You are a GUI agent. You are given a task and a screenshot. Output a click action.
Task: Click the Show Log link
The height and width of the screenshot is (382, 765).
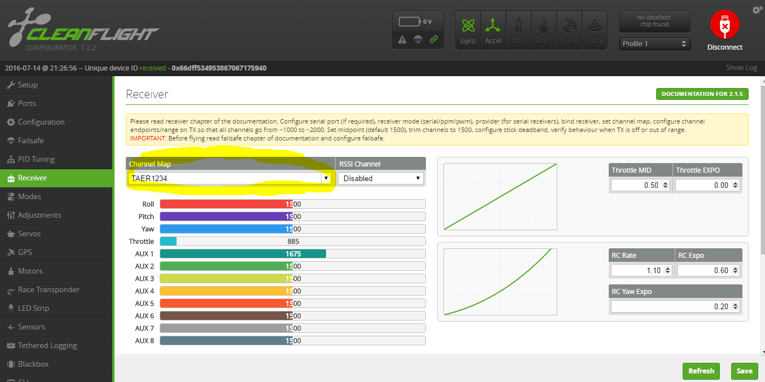[741, 68]
